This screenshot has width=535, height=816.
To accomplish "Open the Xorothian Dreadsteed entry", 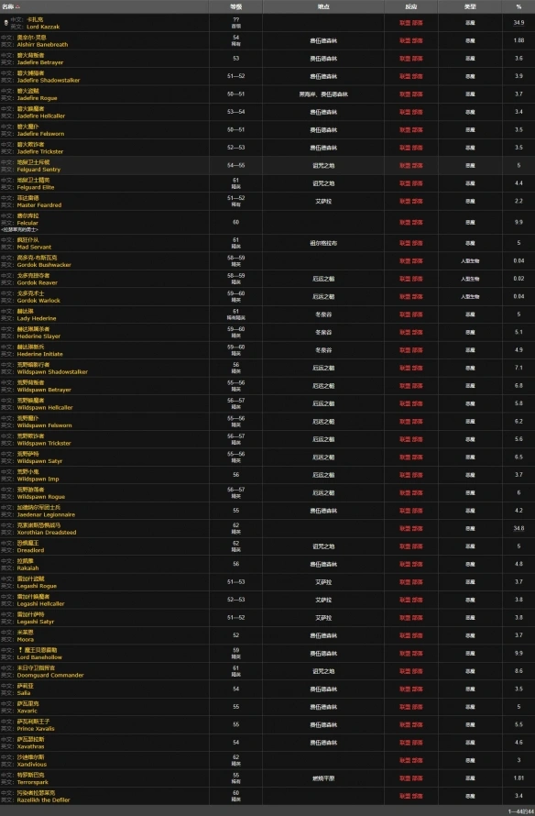I will (47, 533).
